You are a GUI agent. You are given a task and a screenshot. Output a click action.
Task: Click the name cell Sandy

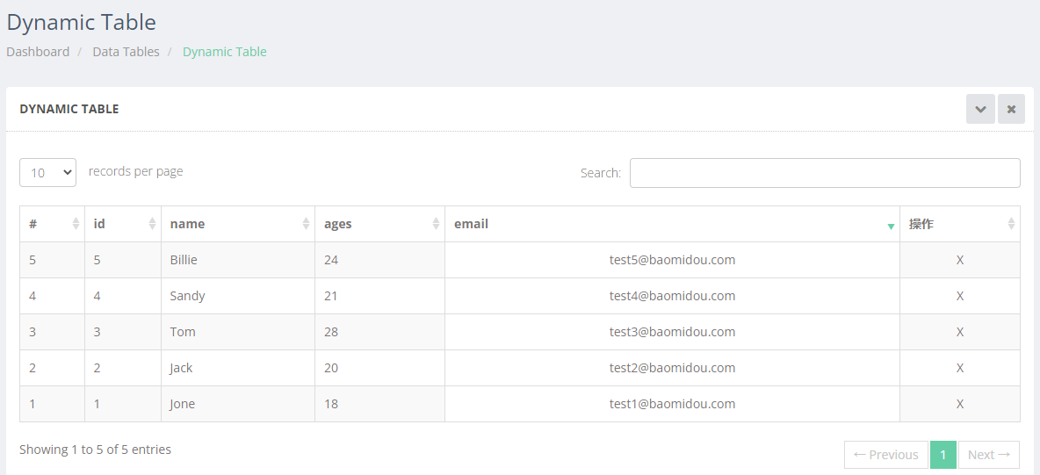(238, 296)
